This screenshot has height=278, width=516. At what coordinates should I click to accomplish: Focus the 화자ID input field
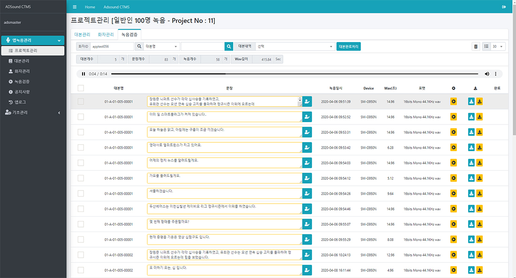112,47
